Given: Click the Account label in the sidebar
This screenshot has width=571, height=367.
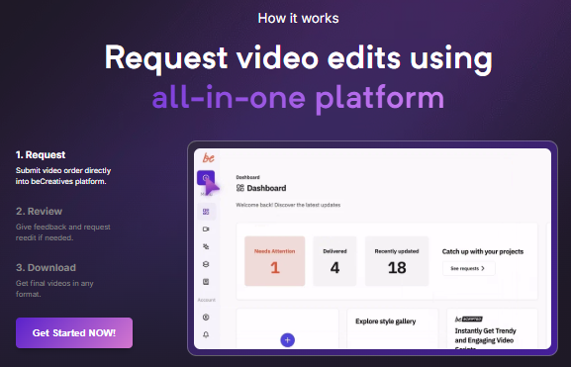Looking at the screenshot, I should click(x=207, y=300).
